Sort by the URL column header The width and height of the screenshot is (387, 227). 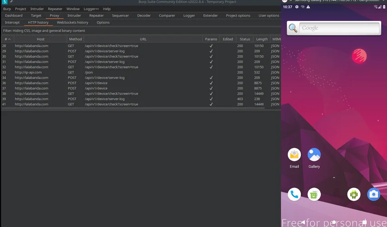tap(143, 39)
